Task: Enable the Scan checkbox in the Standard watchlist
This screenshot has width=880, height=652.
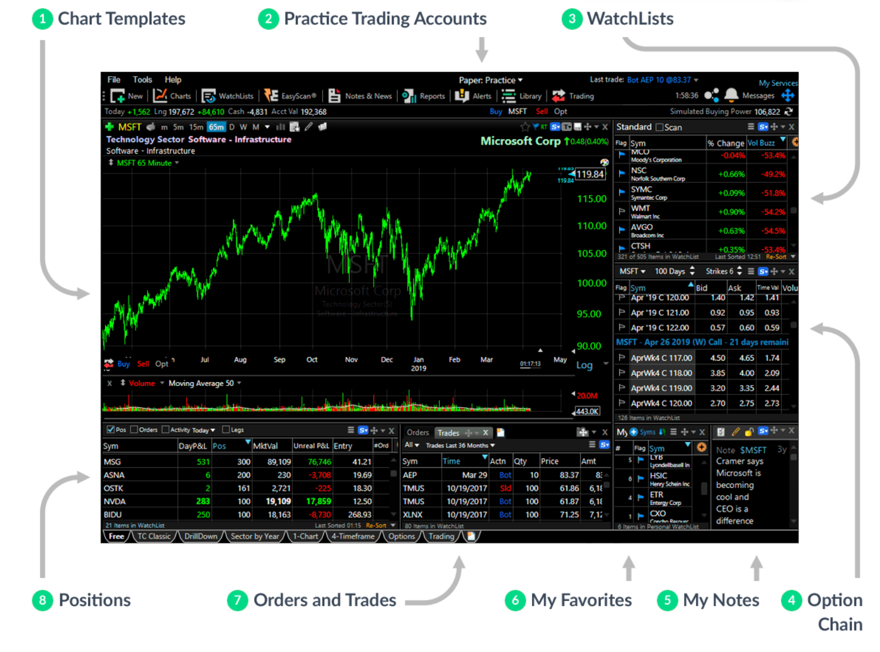Action: point(659,127)
